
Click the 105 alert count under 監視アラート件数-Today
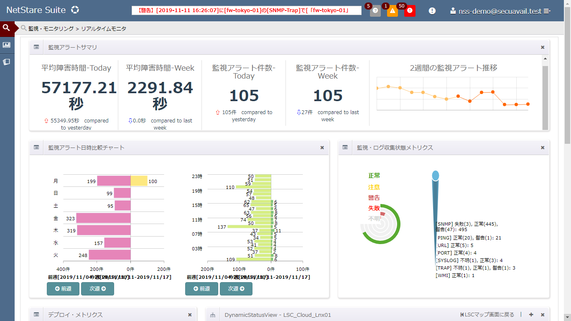[244, 96]
